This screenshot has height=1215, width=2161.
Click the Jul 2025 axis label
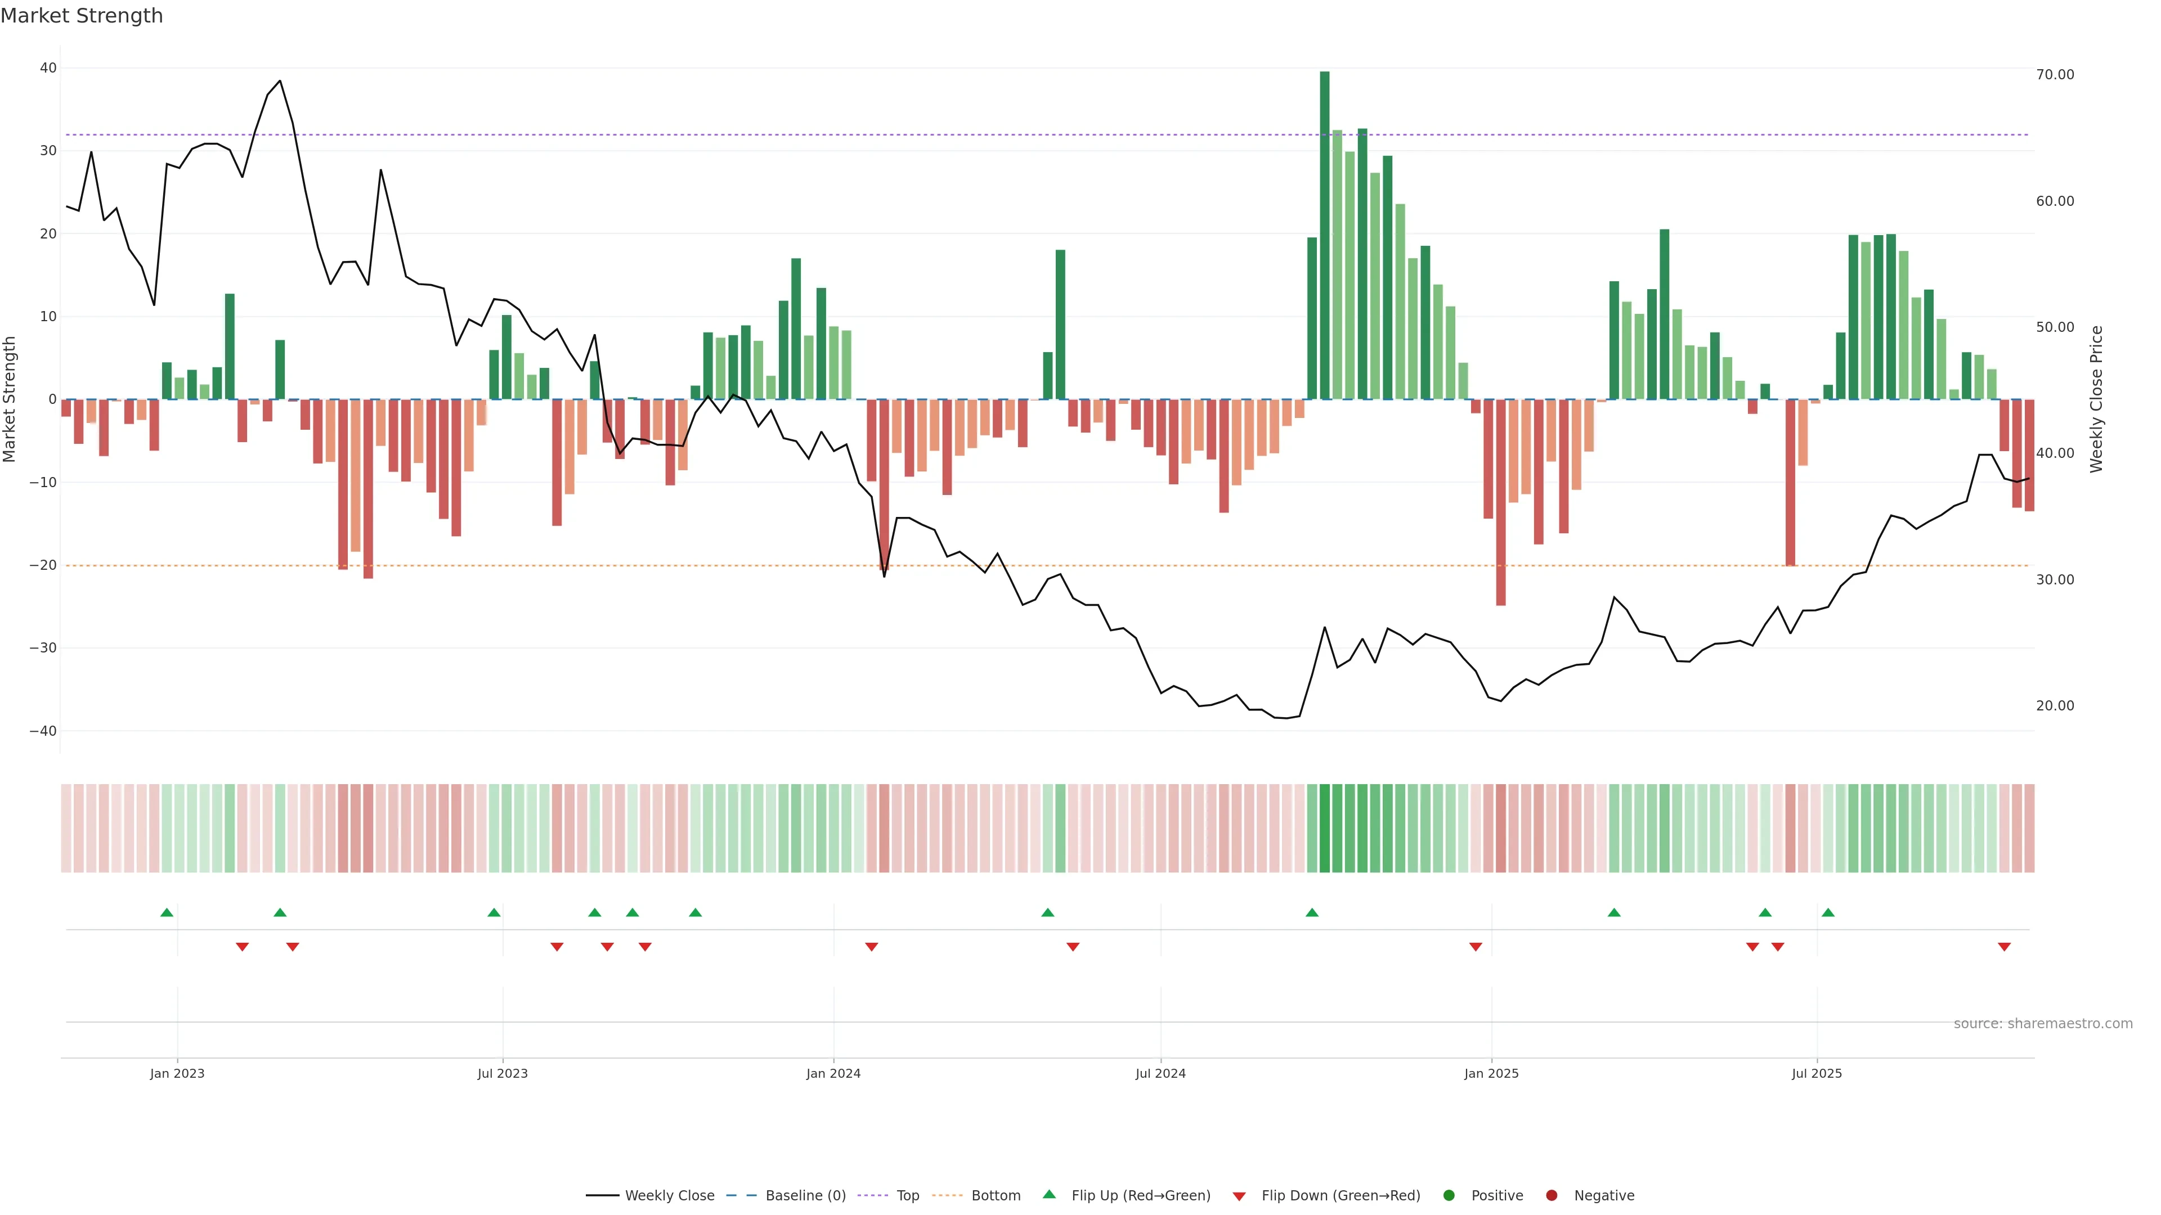[1816, 1073]
